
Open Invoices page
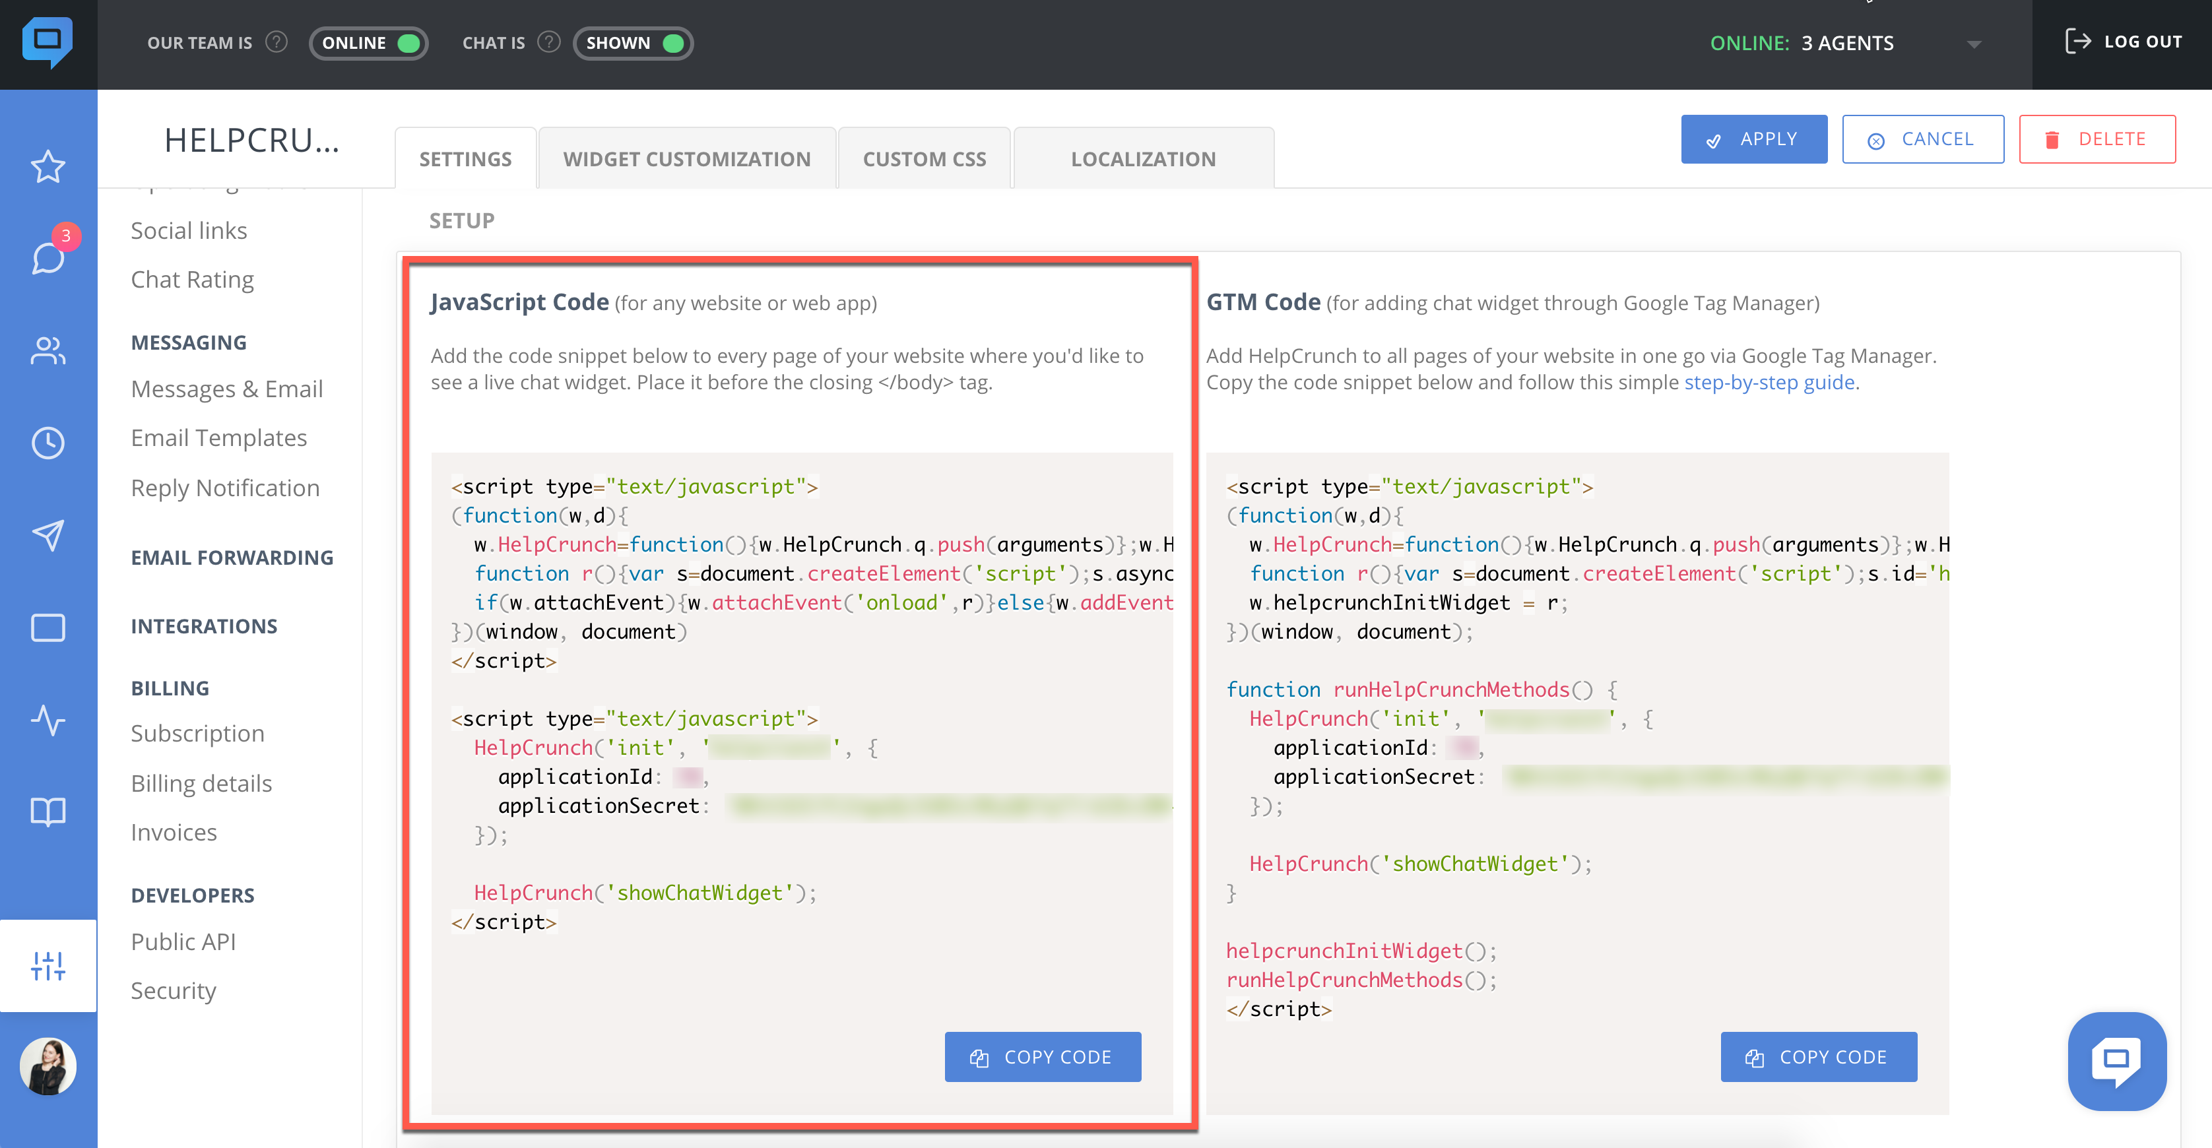(174, 832)
